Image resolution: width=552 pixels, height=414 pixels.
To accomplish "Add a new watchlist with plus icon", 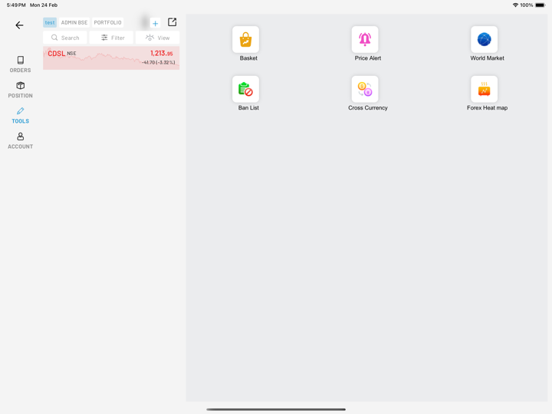I will [155, 23].
